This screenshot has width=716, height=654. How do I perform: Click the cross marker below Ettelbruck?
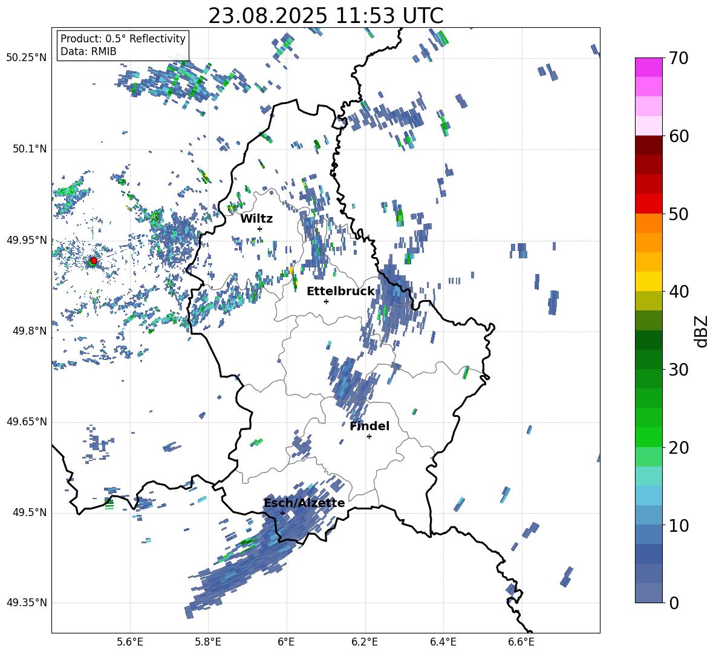[x=326, y=301]
